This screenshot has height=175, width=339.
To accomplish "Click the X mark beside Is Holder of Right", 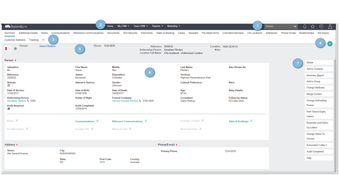I will (202, 121).
